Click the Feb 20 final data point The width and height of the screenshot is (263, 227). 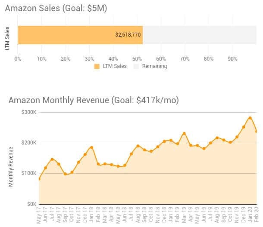click(x=257, y=132)
